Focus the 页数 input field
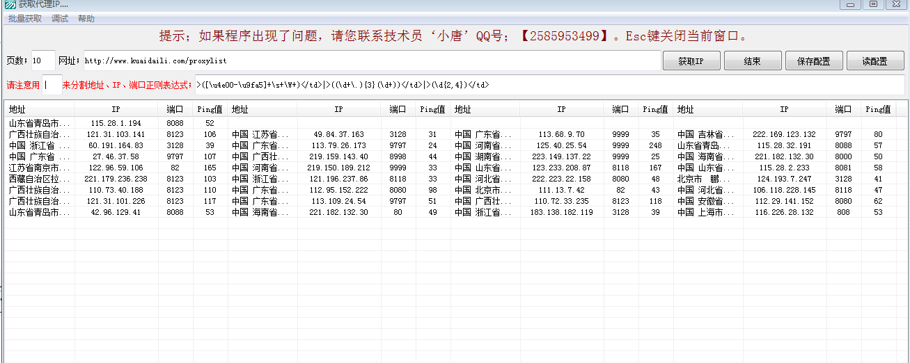 coord(42,61)
